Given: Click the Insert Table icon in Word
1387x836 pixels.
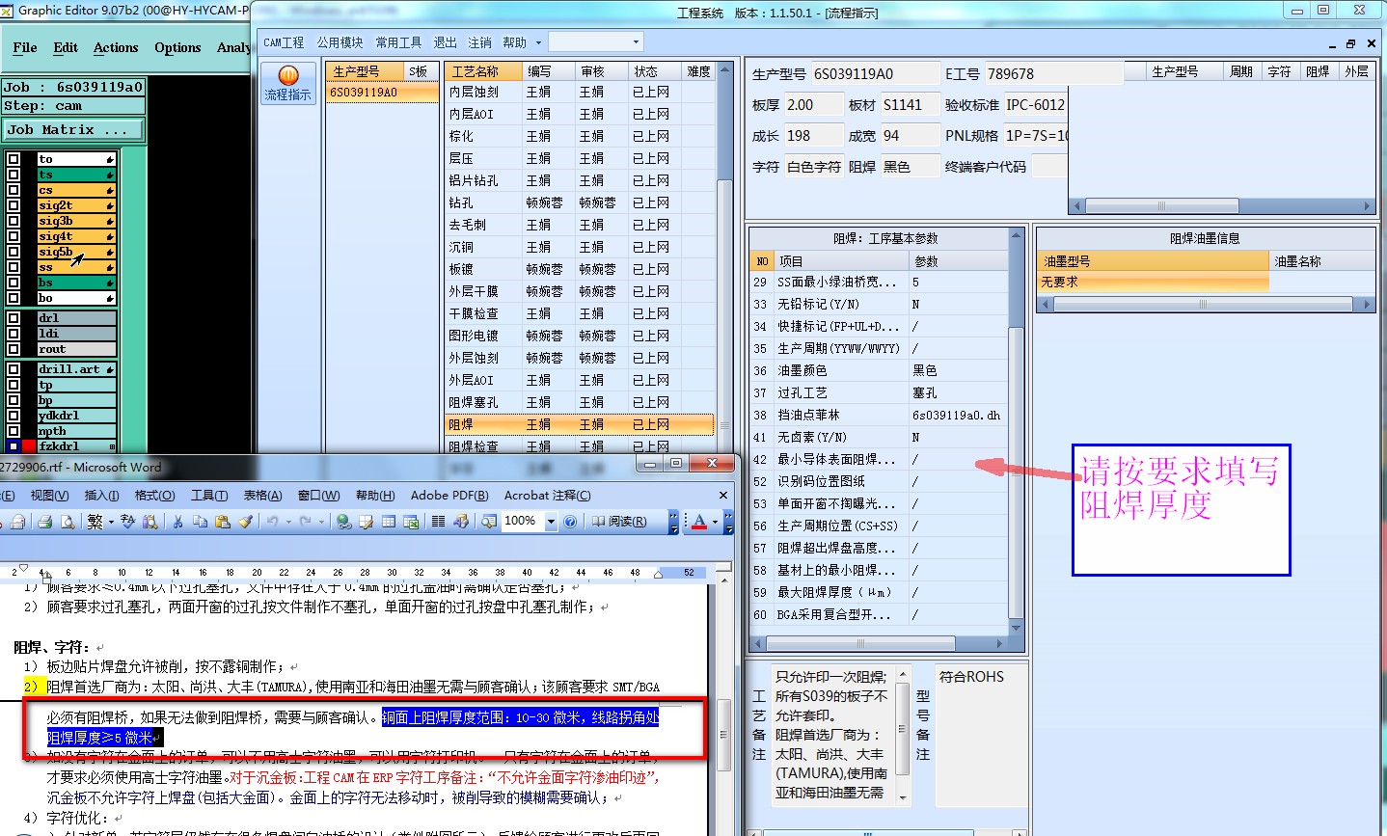Looking at the screenshot, I should pos(389,522).
